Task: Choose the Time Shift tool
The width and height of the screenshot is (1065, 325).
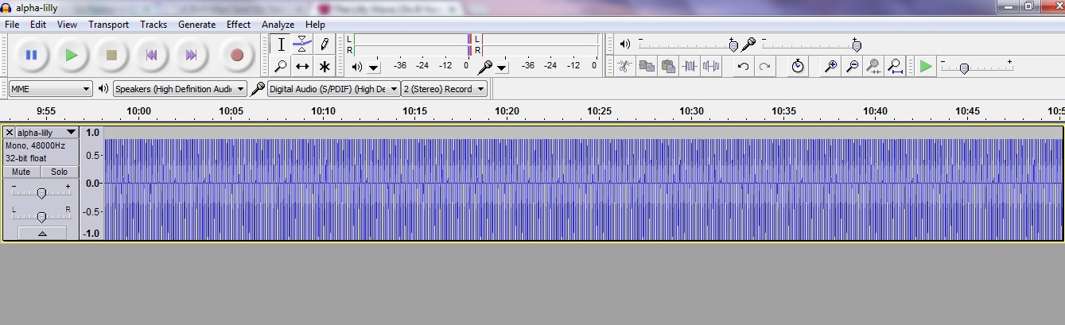Action: [302, 67]
